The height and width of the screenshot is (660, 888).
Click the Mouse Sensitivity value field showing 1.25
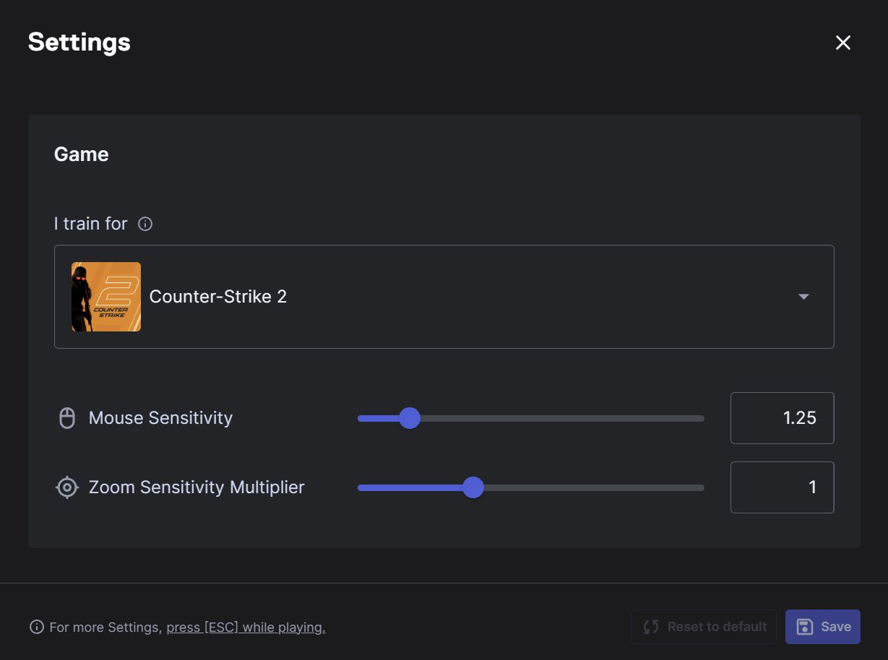(782, 418)
